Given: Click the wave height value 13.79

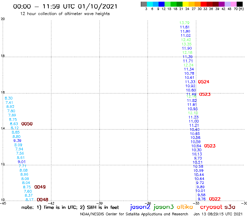Looking at the screenshot, I should (184, 23).
